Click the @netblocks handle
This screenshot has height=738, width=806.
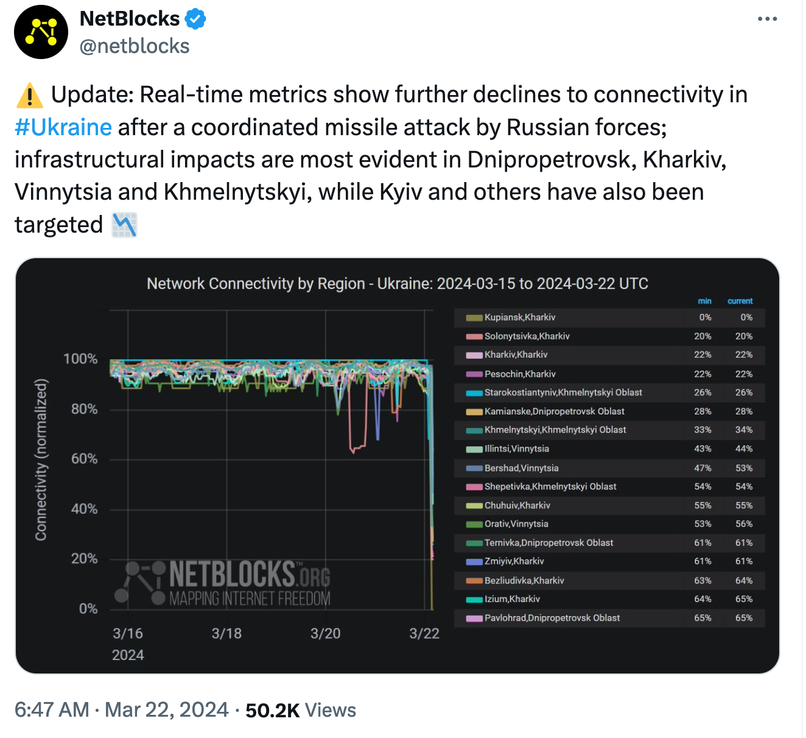coord(133,46)
